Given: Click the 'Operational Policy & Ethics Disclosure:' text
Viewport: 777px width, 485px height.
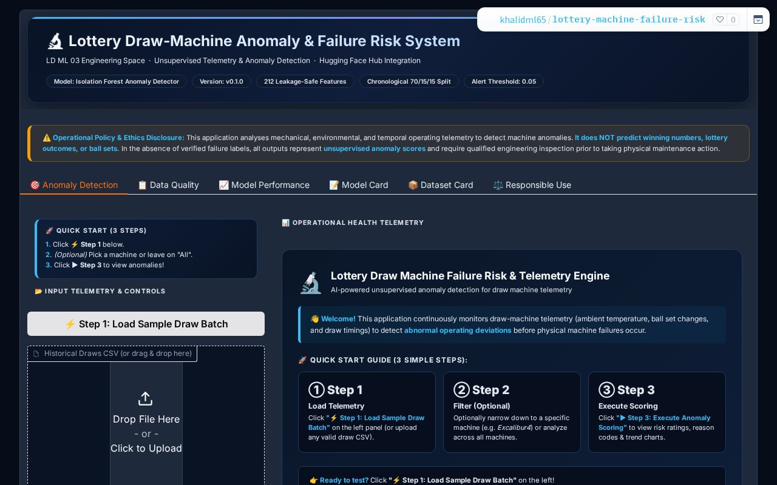Looking at the screenshot, I should click(x=118, y=138).
